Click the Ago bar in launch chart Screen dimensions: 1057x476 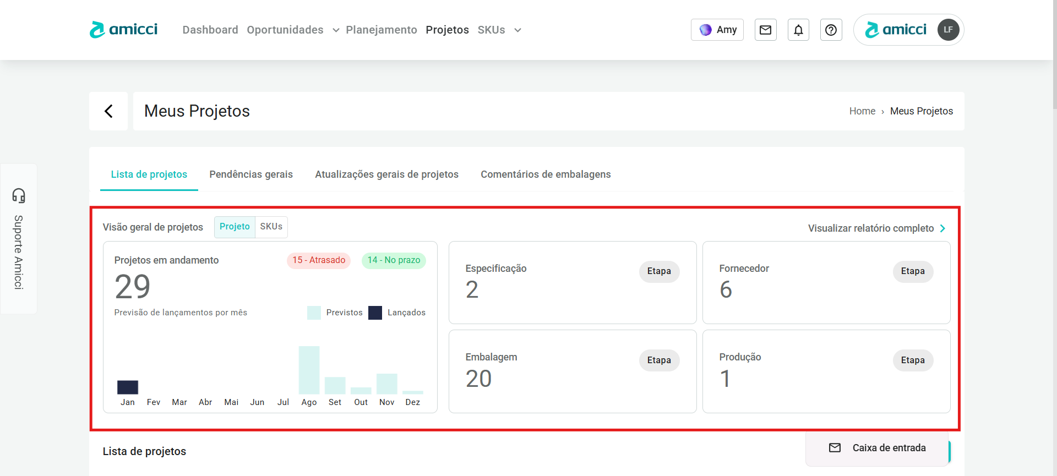point(309,370)
